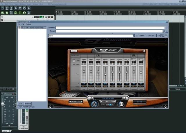Screen dimensions: 186x133
Task: Click the Param button in FX chain
Action: click(142, 36)
